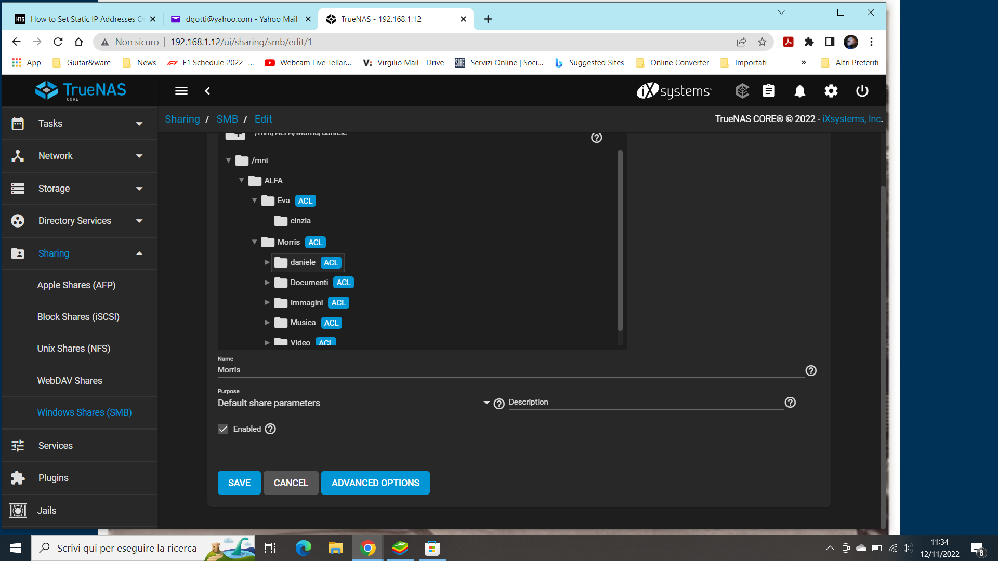Image resolution: width=998 pixels, height=561 pixels.
Task: Expand the Network sidebar menu
Action: point(80,156)
